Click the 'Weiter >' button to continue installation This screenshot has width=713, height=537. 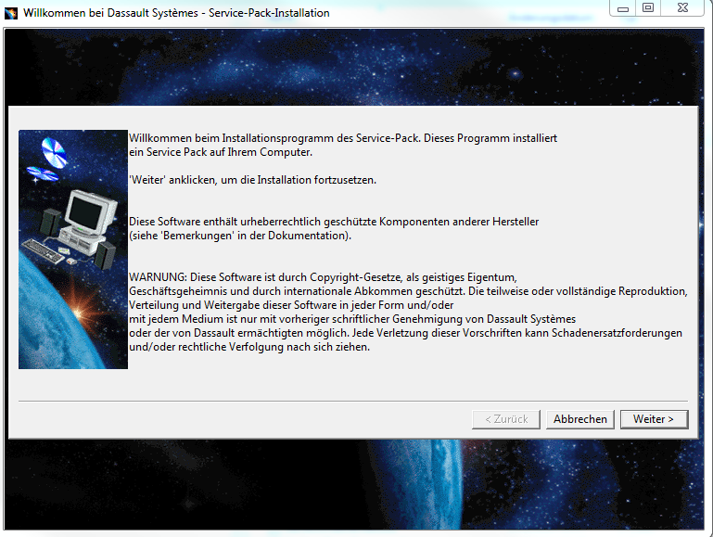pos(654,419)
